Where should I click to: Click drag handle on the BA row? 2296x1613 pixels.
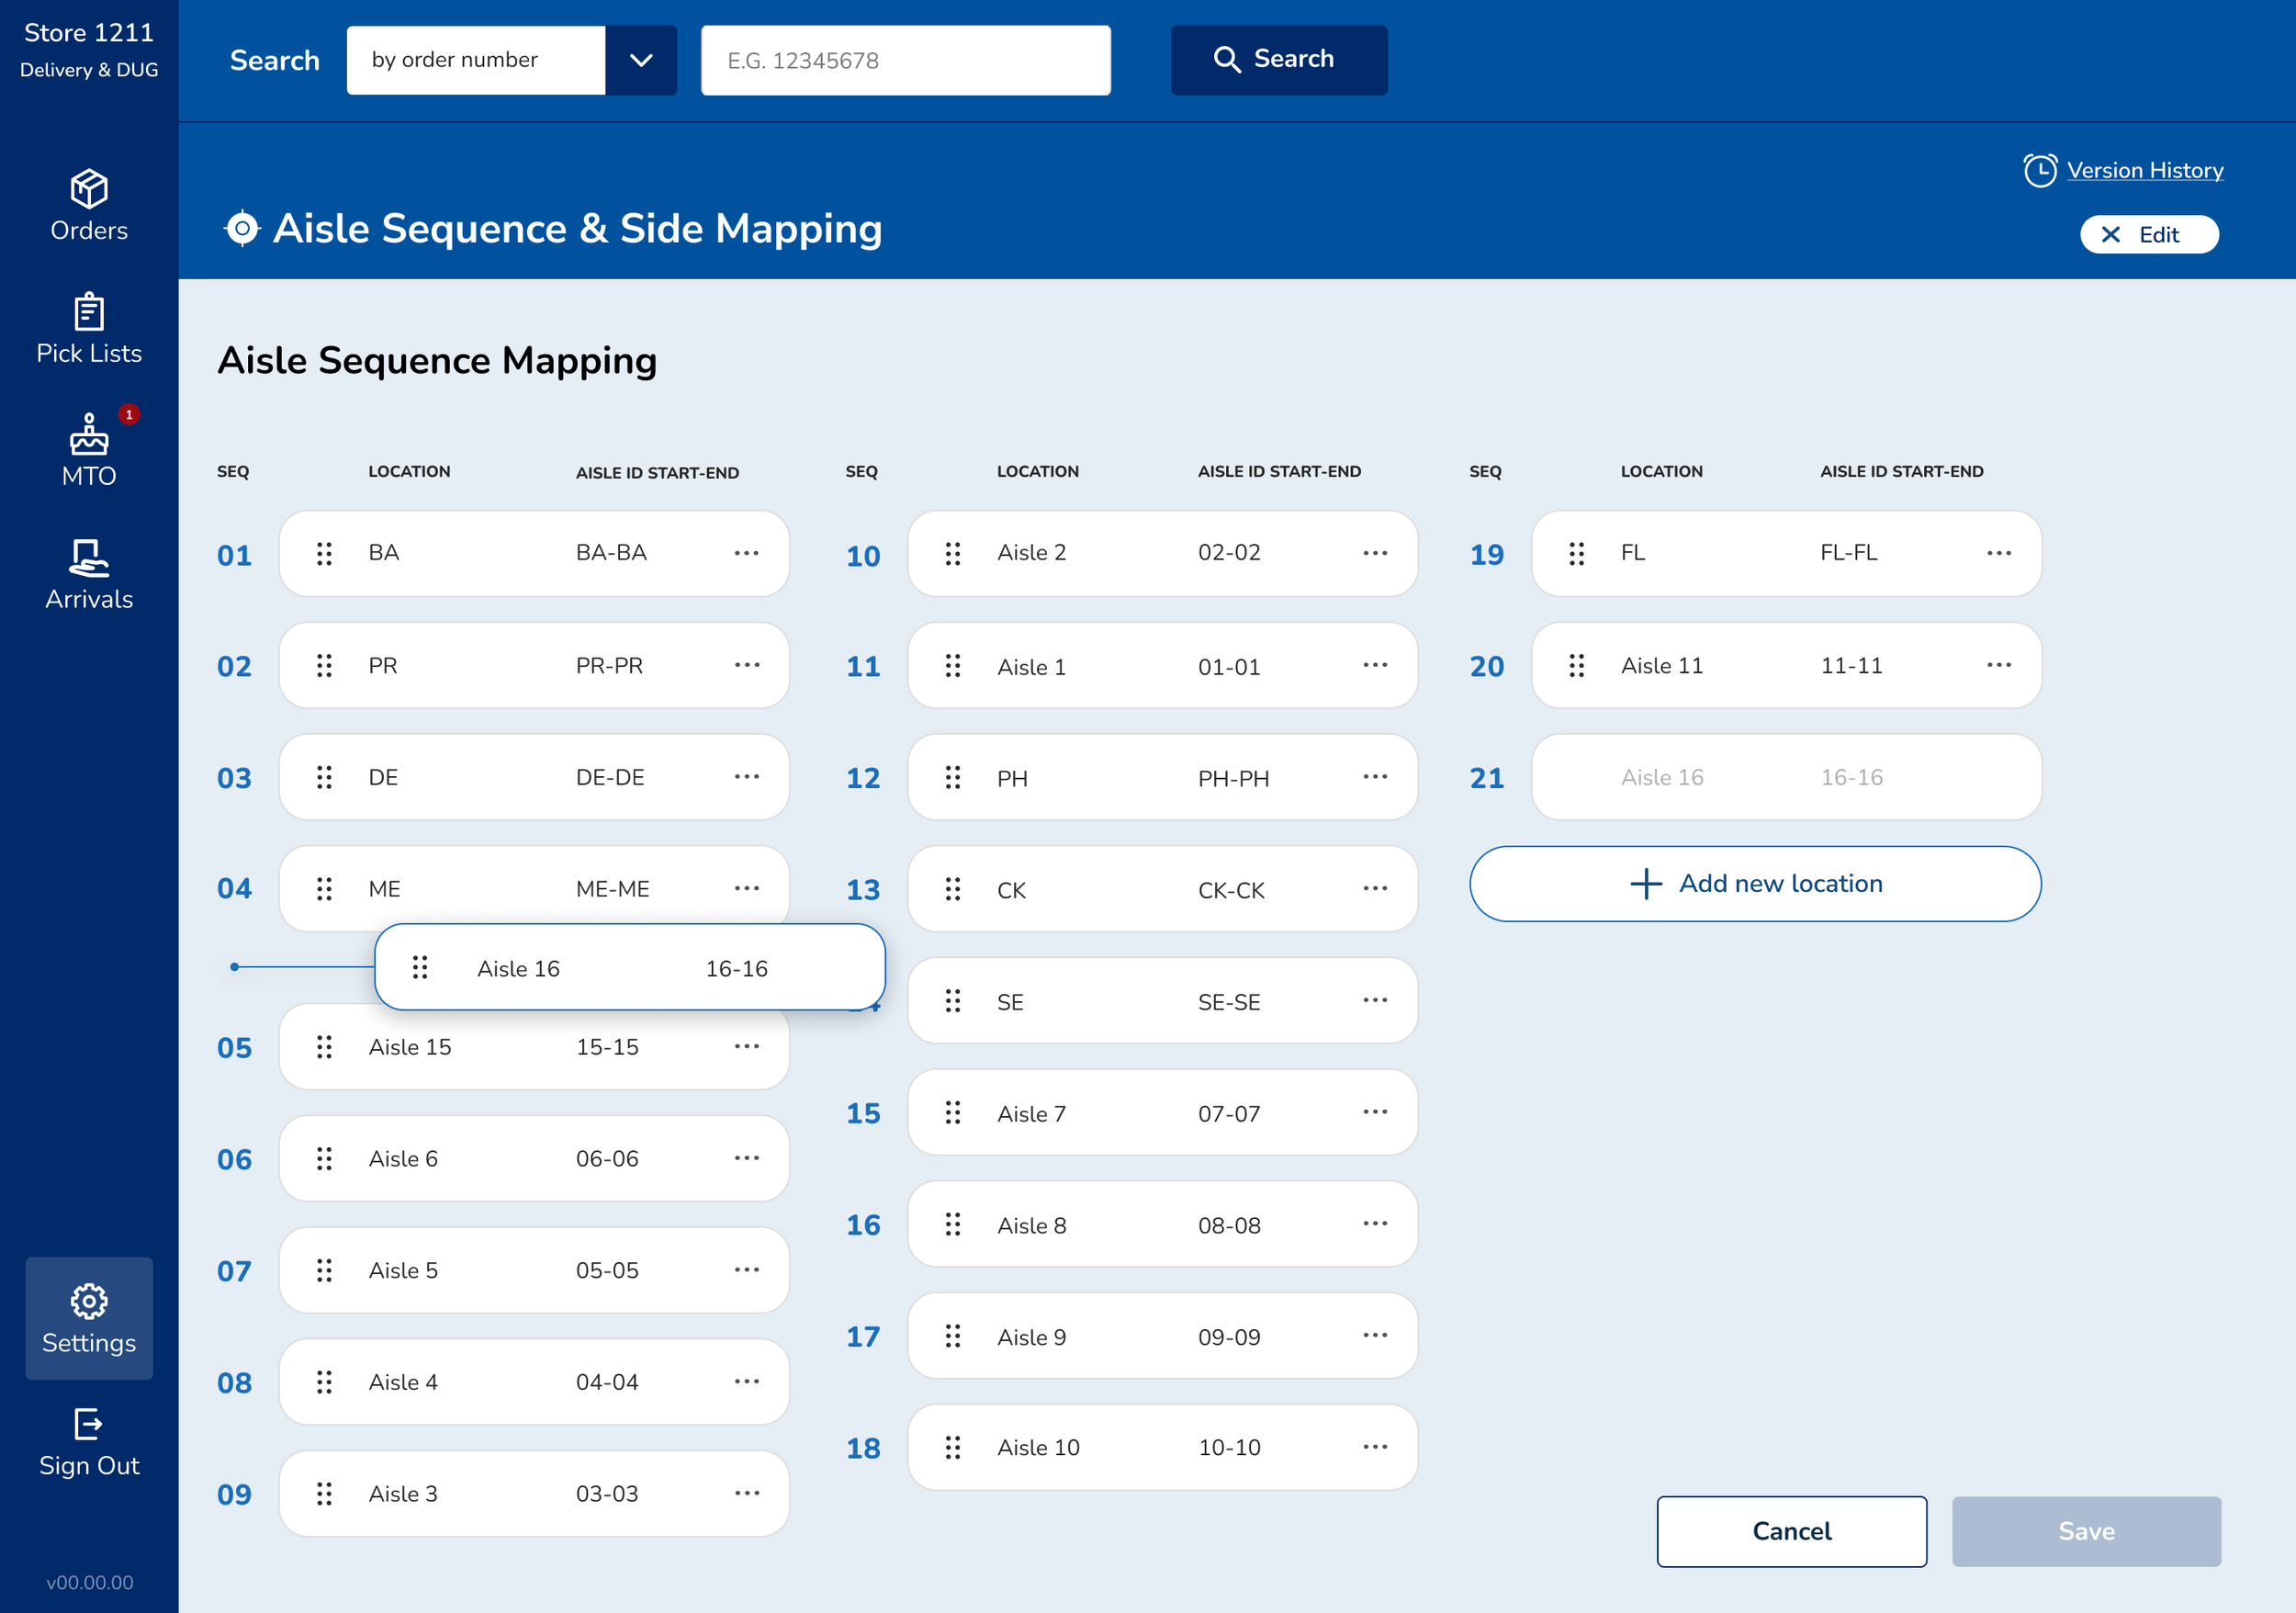(x=324, y=553)
